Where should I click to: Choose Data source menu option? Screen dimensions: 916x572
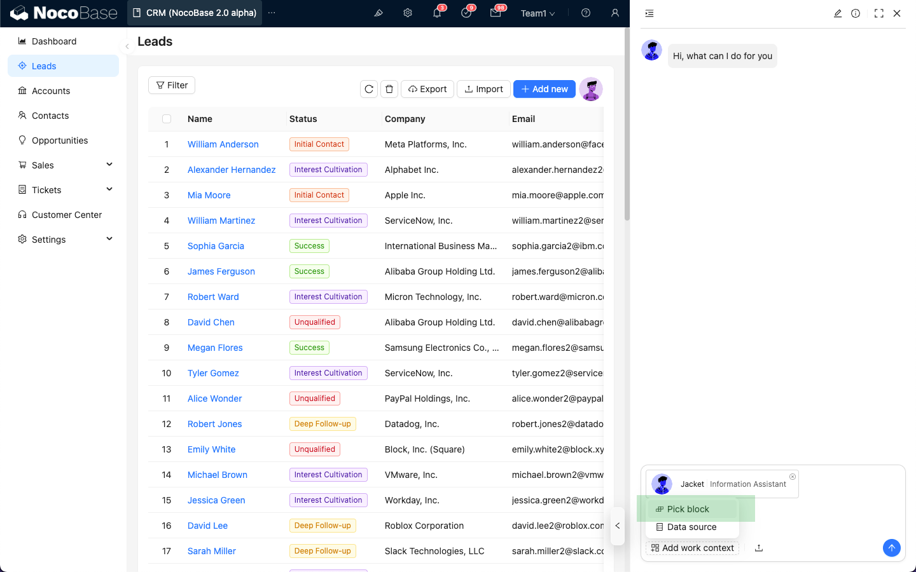691,527
